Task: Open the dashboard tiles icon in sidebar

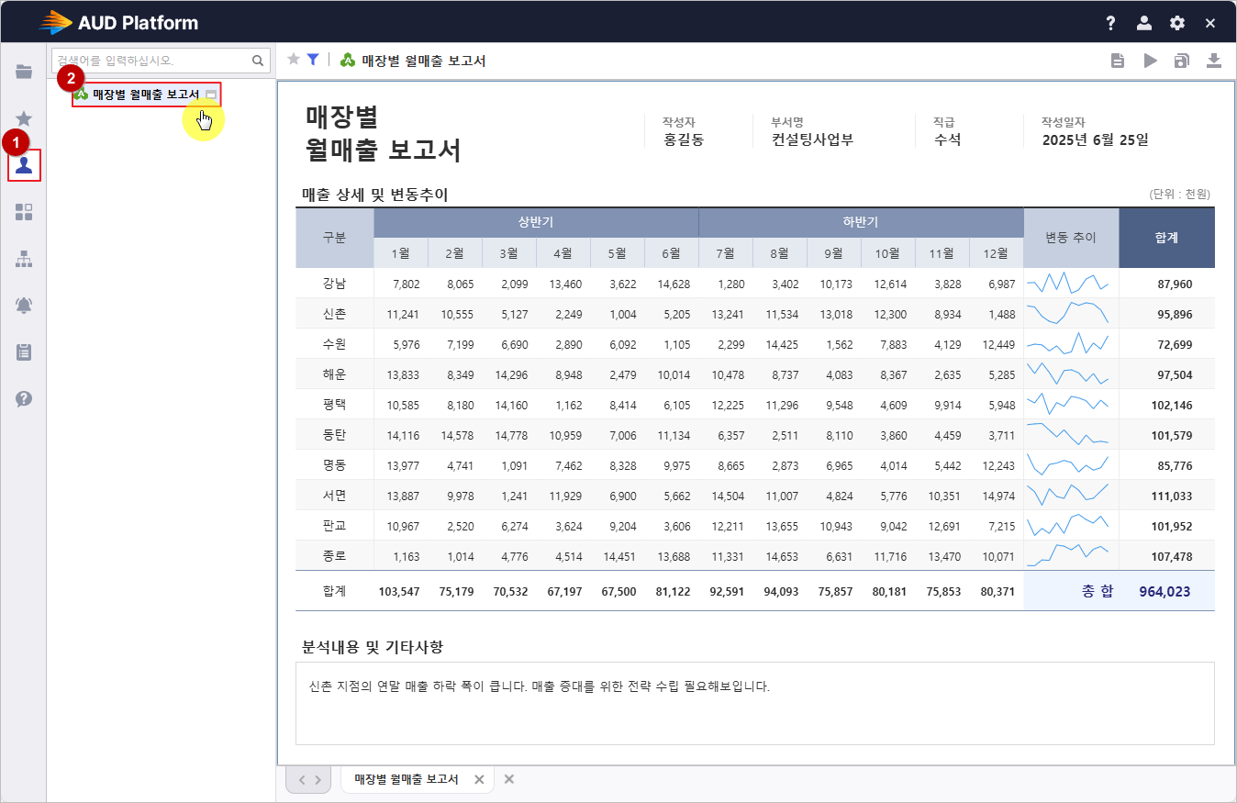Action: point(24,213)
